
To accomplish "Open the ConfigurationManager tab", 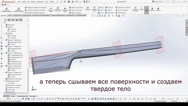I will pyautogui.click(x=13, y=20).
